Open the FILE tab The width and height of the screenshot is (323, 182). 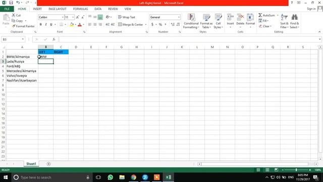(x=7, y=9)
